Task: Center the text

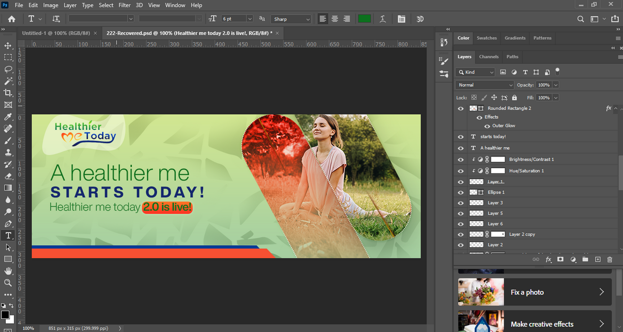Action: [x=335, y=19]
